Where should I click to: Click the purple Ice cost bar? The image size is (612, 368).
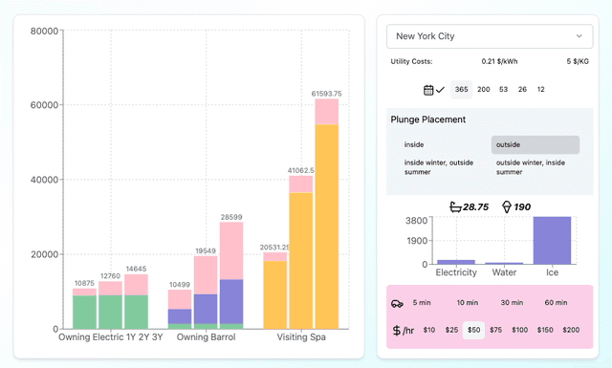[x=552, y=240]
